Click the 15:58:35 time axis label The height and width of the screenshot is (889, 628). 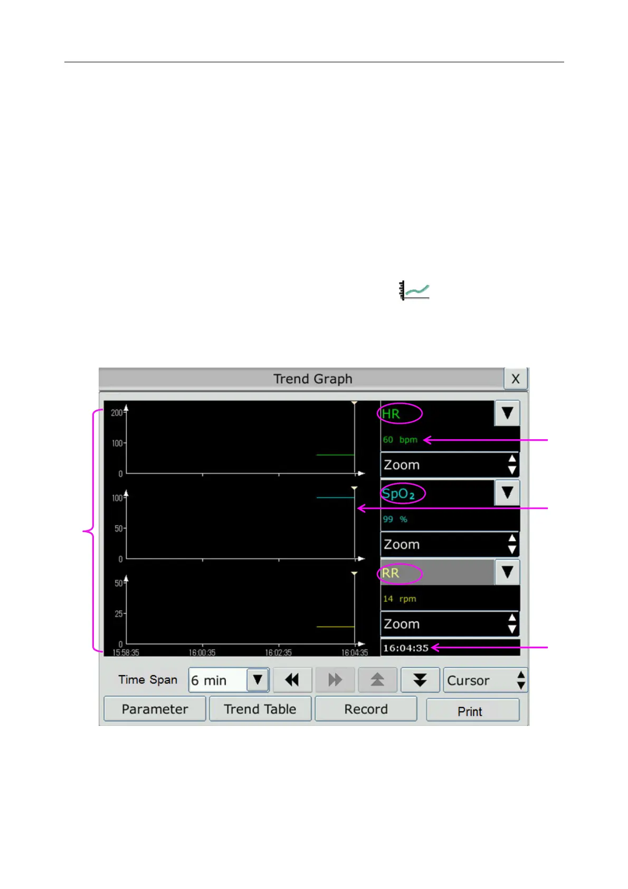click(126, 652)
